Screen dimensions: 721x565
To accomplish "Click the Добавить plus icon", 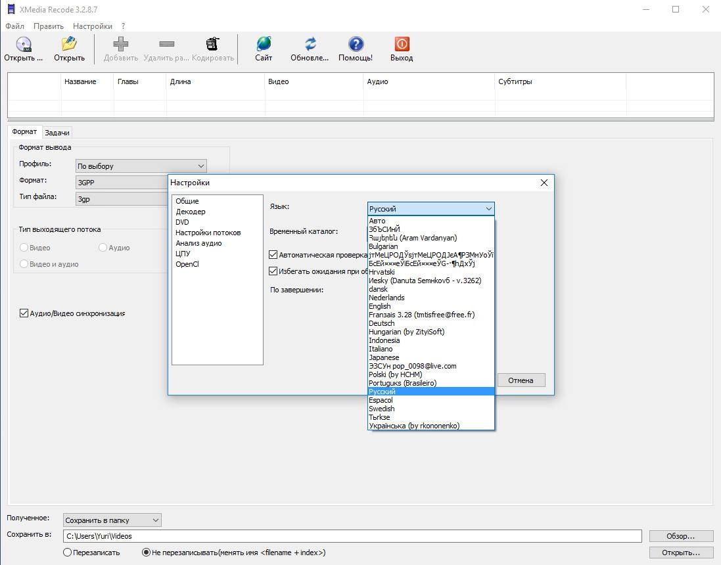I will [x=120, y=44].
